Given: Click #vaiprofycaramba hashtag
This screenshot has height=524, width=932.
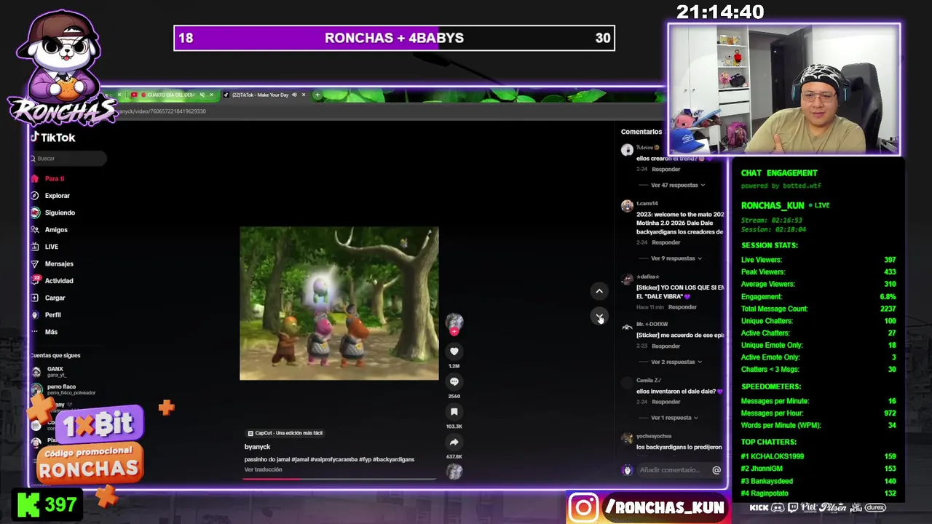Looking at the screenshot, I should click(x=333, y=459).
